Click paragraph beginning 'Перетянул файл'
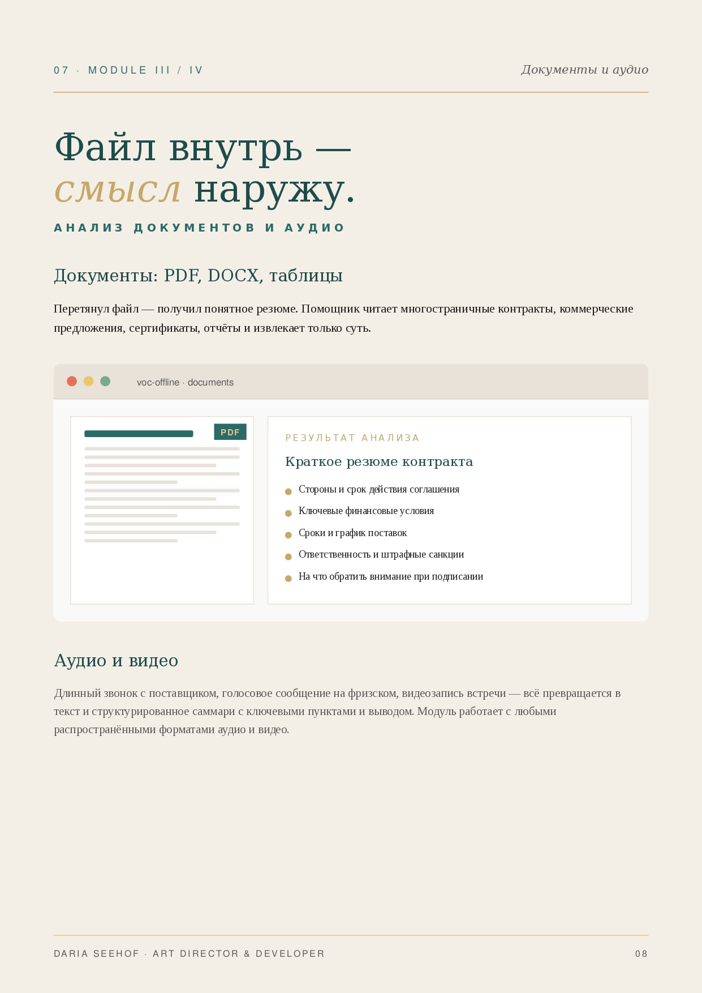Viewport: 702px width, 993px height. click(x=343, y=318)
